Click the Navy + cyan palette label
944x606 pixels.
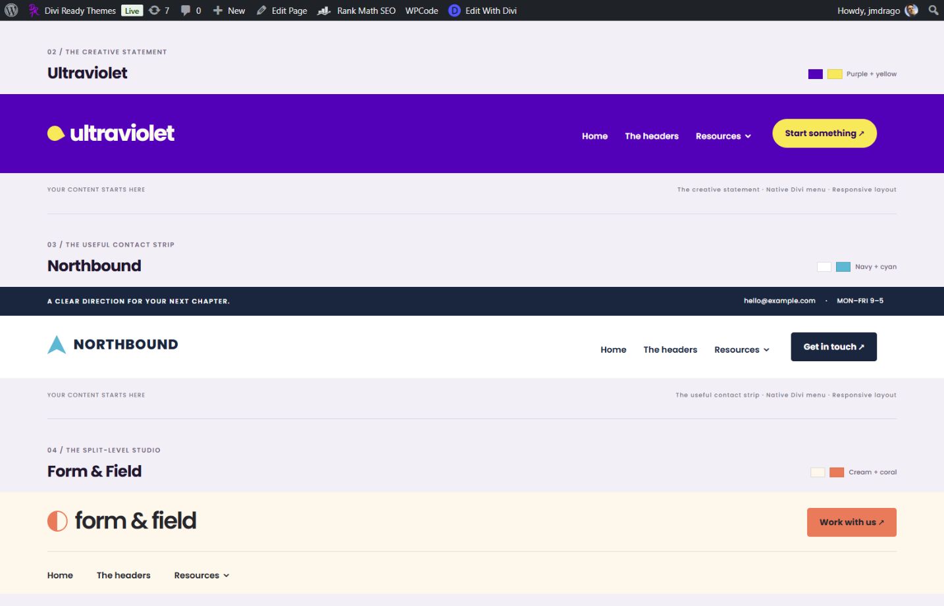[876, 266]
